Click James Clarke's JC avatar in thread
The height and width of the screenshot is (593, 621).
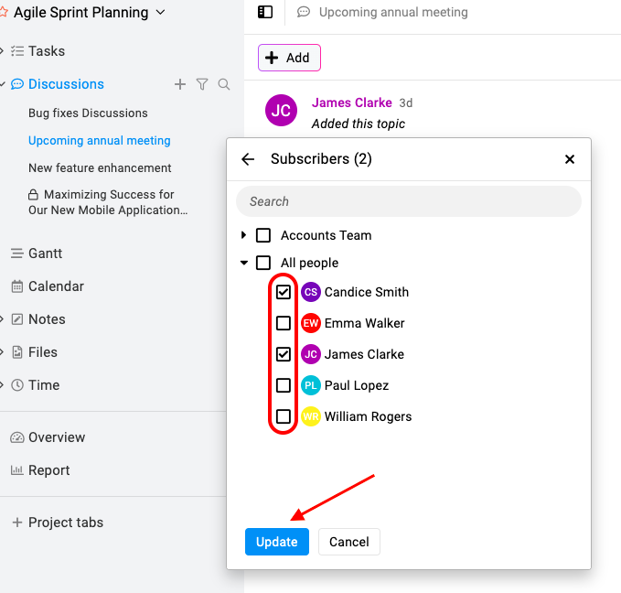tap(281, 111)
